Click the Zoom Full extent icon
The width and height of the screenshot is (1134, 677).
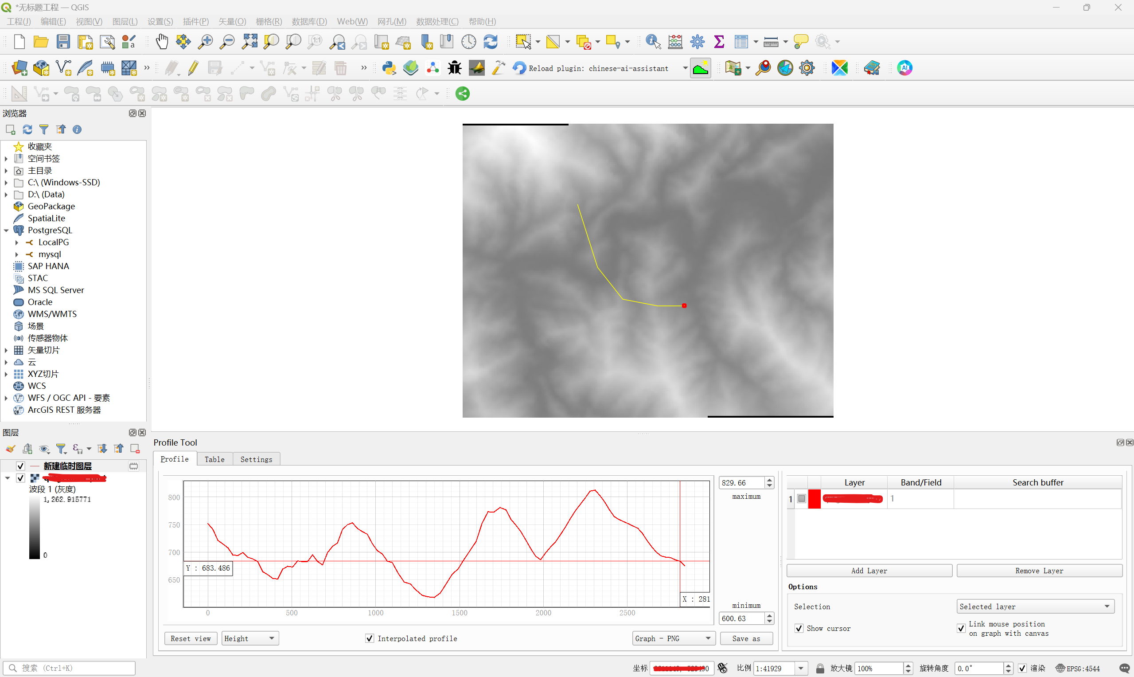[249, 42]
